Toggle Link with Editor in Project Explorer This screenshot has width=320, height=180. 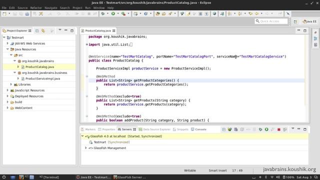(43, 31)
